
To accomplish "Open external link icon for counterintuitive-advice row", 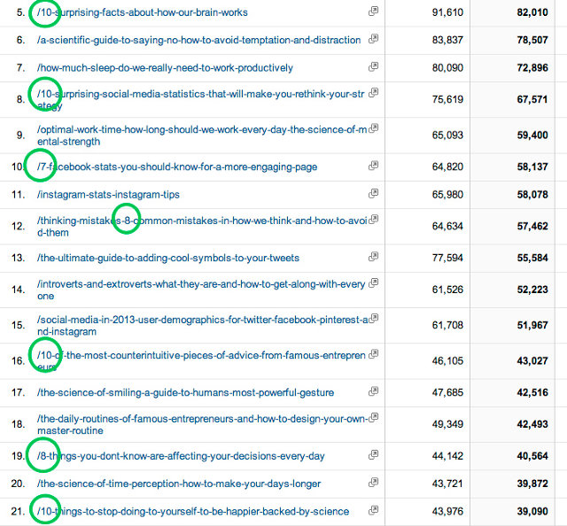I will point(374,354).
